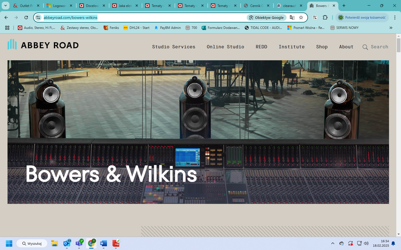Open network settings tray icon
This screenshot has width=401, height=250.
coord(359,244)
